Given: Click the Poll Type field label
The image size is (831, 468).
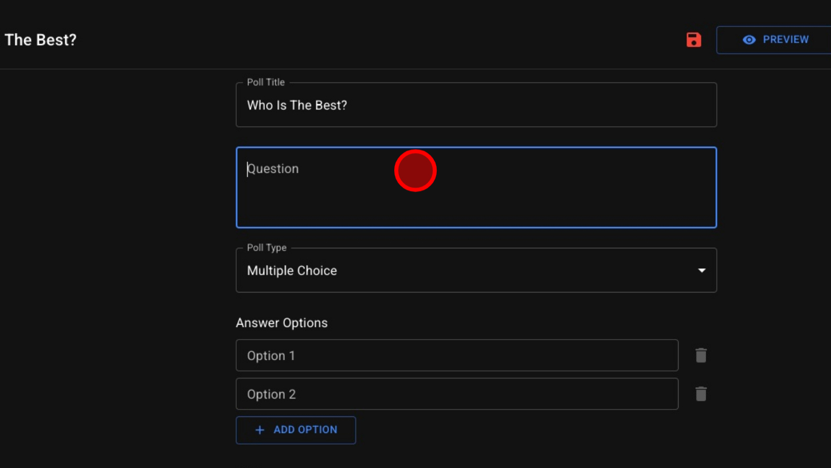Looking at the screenshot, I should (x=266, y=248).
